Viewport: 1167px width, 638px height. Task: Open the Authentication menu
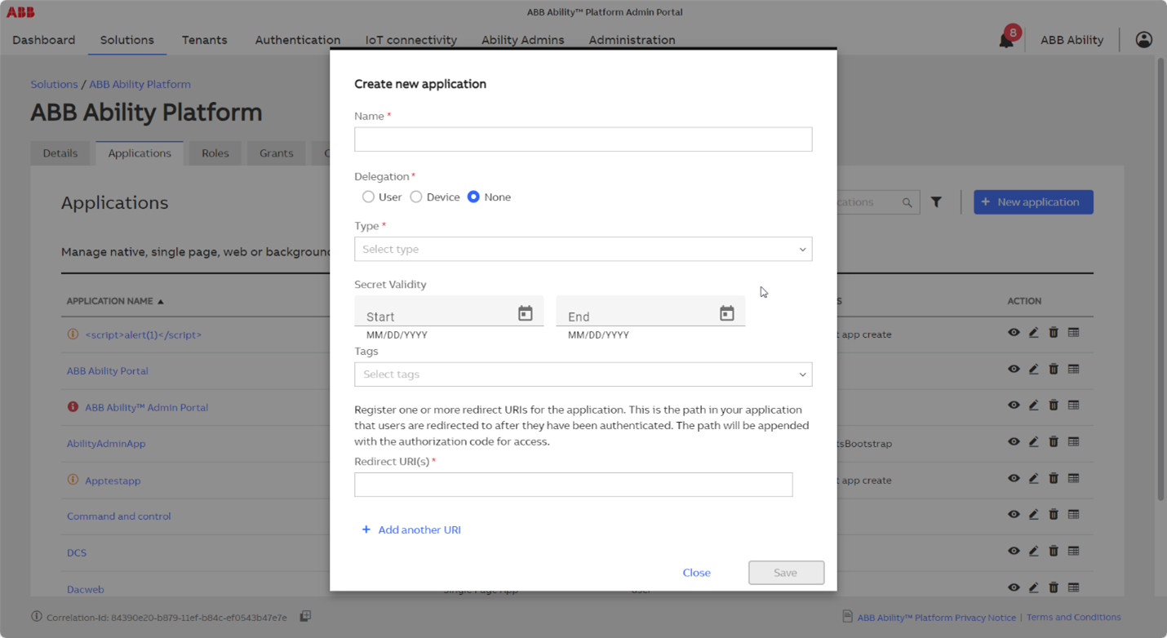click(298, 40)
